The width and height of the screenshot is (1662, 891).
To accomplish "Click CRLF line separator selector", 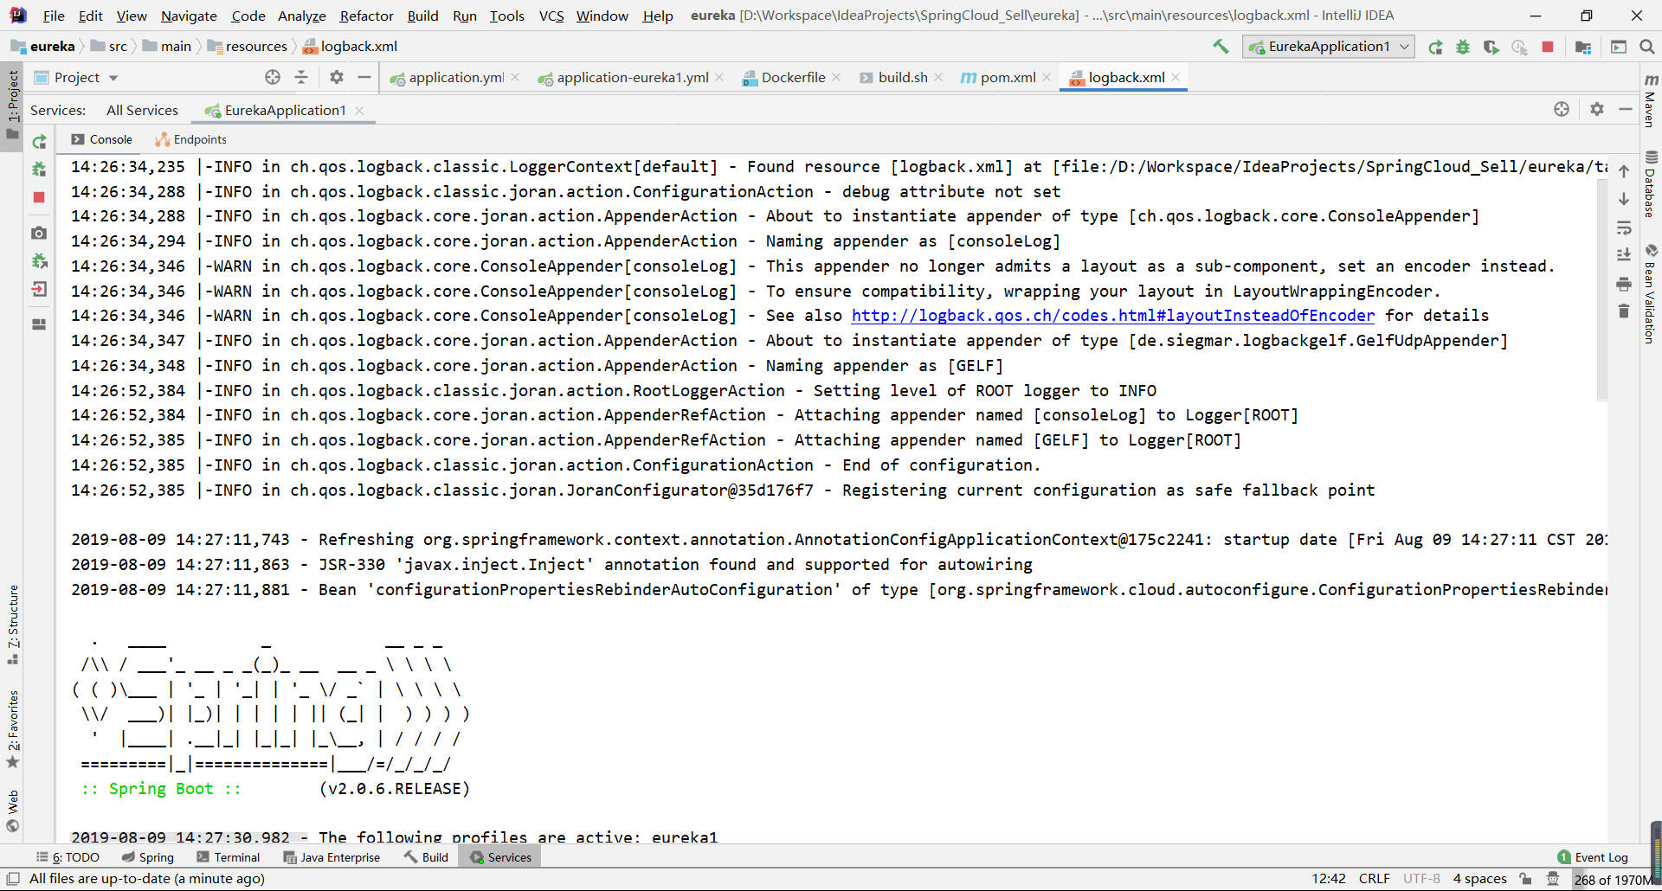I will point(1374,879).
